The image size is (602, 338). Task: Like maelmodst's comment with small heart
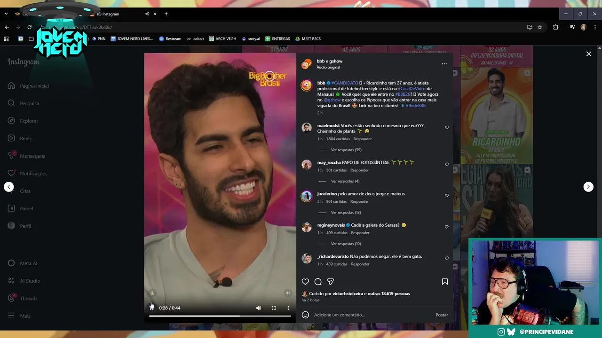pos(447,127)
